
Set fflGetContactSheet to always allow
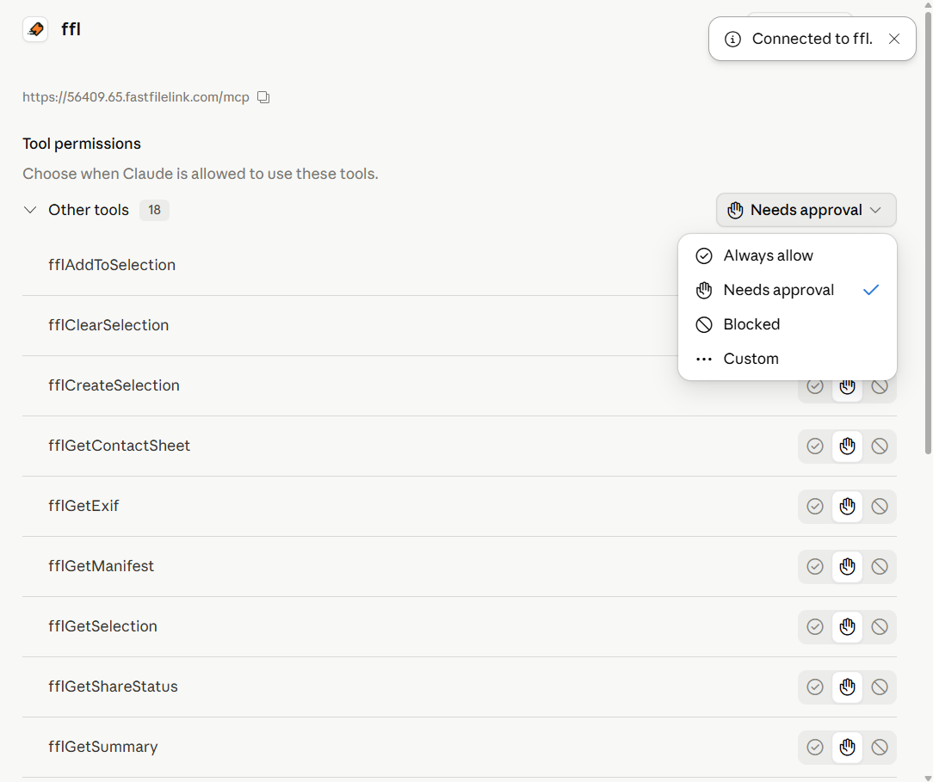pos(815,446)
